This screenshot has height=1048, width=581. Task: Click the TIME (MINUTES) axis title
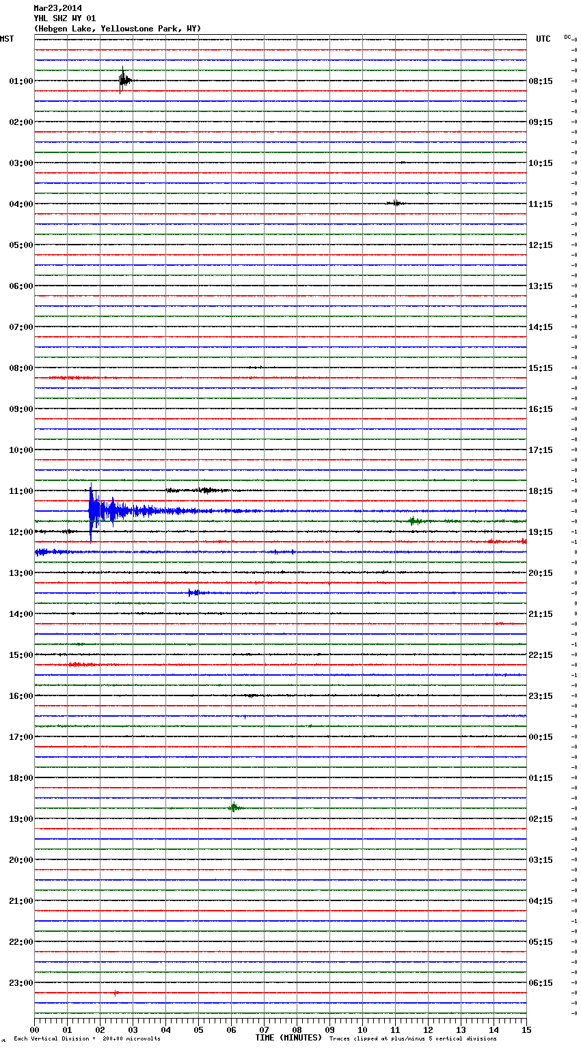(288, 1038)
